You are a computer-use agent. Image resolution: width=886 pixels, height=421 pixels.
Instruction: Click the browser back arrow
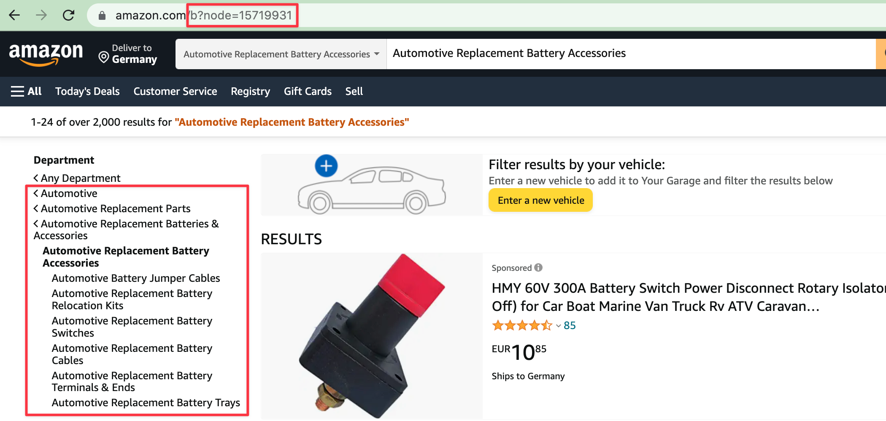(x=14, y=16)
